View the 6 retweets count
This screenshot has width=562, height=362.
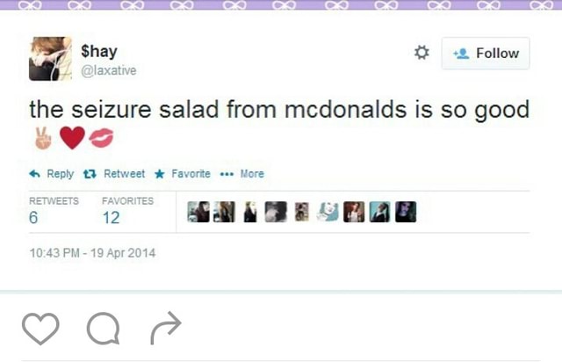click(x=33, y=217)
